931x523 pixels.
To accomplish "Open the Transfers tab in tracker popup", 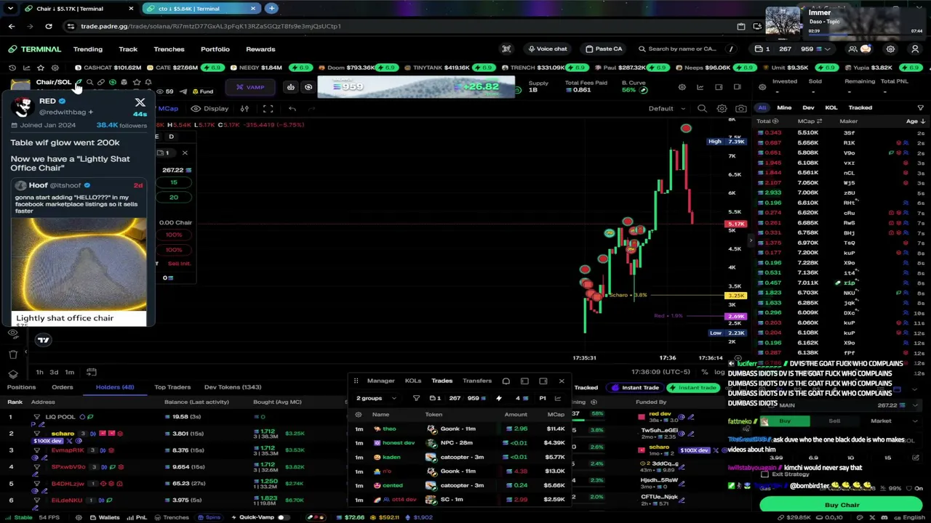I will click(x=477, y=381).
